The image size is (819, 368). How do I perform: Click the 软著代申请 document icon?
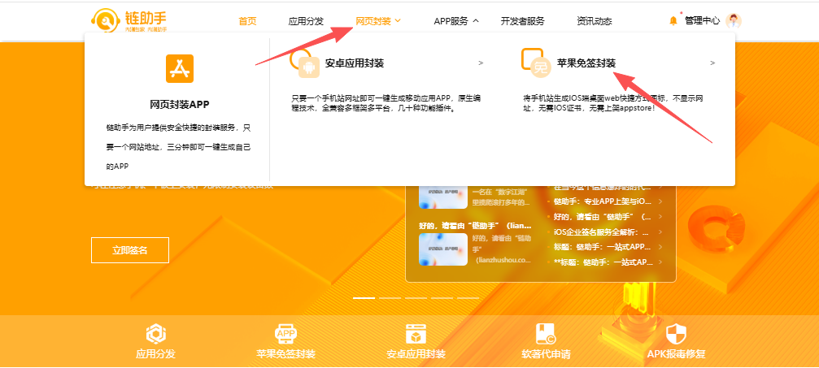tap(546, 334)
